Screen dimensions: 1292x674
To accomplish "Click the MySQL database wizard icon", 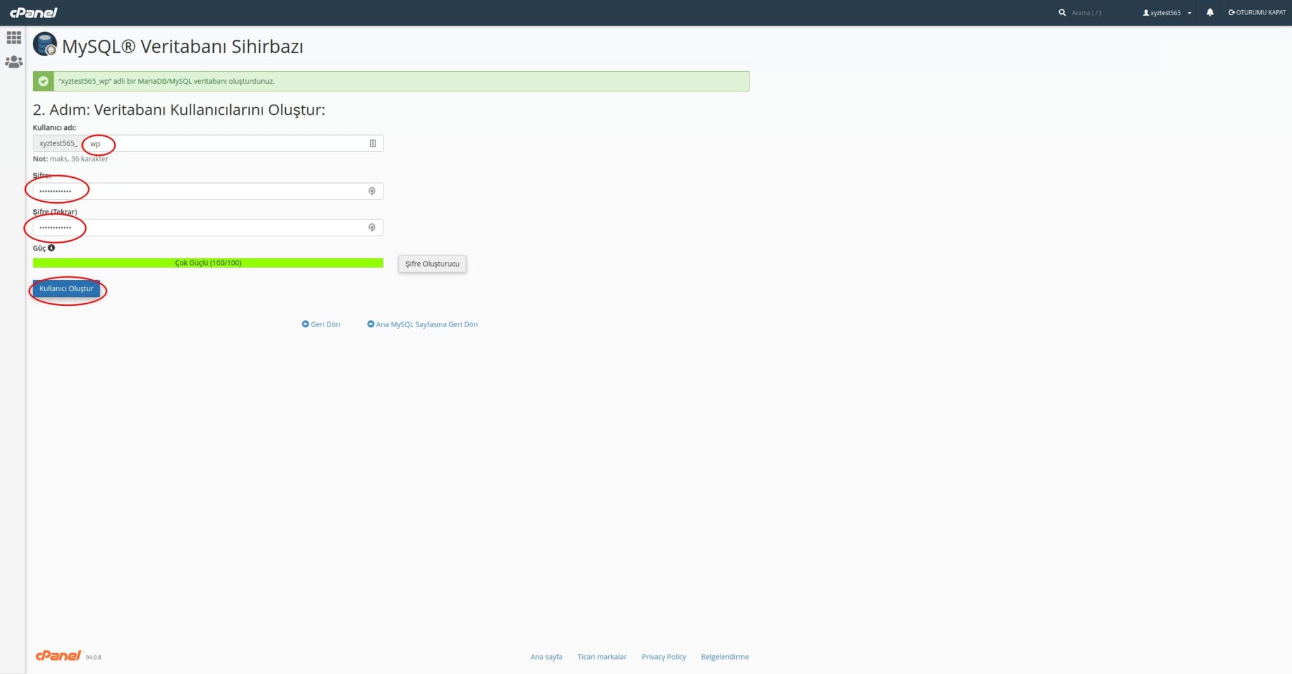I will click(45, 44).
